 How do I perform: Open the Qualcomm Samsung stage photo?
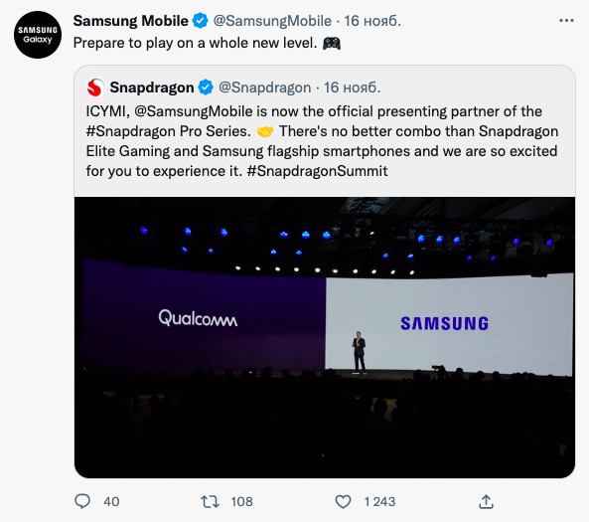(x=325, y=337)
